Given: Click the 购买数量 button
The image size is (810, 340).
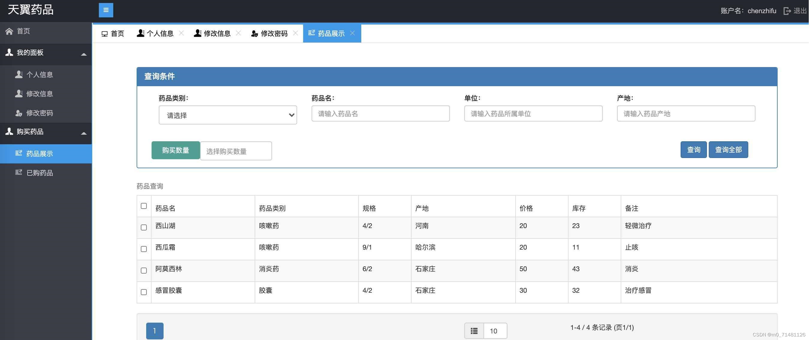Looking at the screenshot, I should coord(176,150).
